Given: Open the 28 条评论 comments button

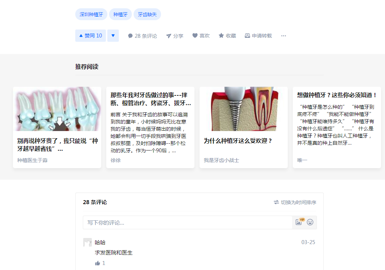Looking at the screenshot, I should (142, 36).
